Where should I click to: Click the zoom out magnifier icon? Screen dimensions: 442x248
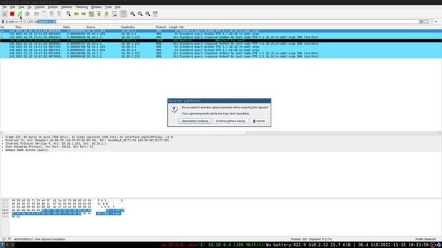140,14
